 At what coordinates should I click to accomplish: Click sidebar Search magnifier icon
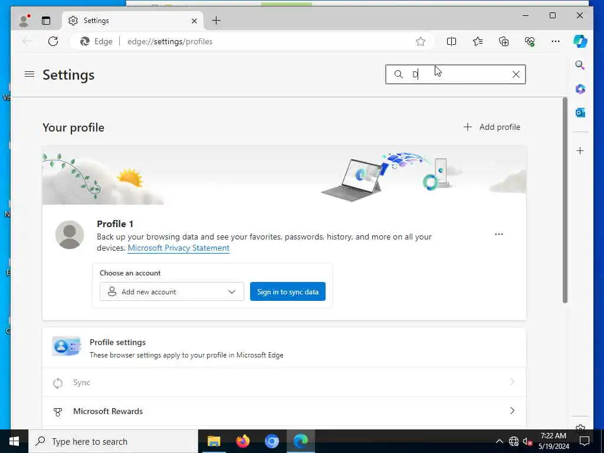(580, 65)
